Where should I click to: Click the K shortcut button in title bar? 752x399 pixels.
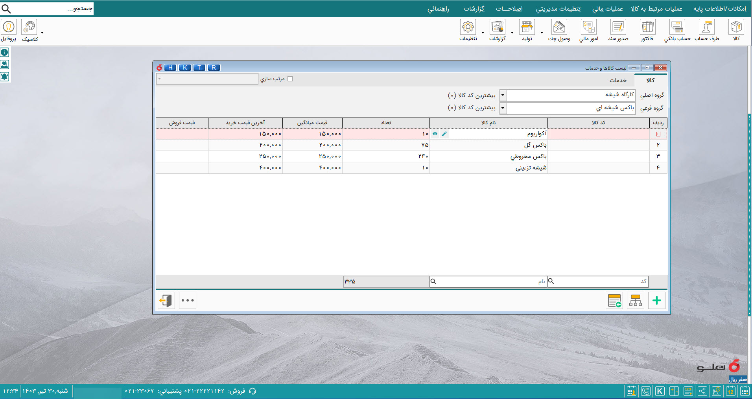tap(185, 68)
